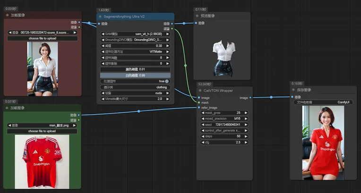The width and height of the screenshot is (361, 193).
Task: Click the CatVTON mask input port
Action: pos(199,102)
